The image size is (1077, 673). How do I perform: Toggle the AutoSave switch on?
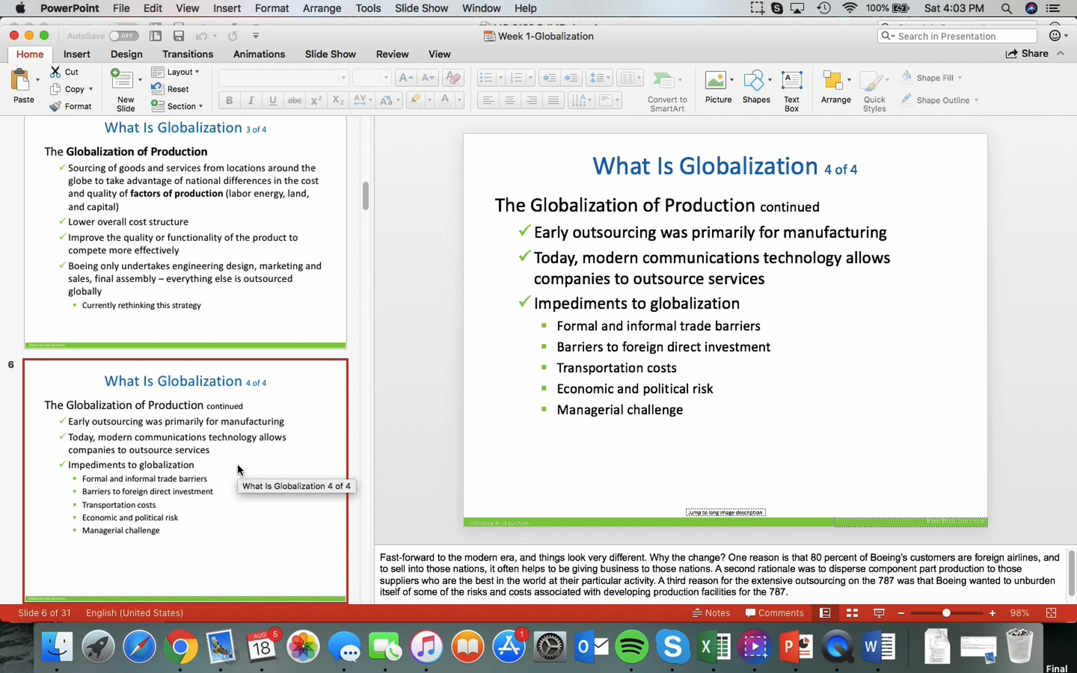tap(123, 36)
